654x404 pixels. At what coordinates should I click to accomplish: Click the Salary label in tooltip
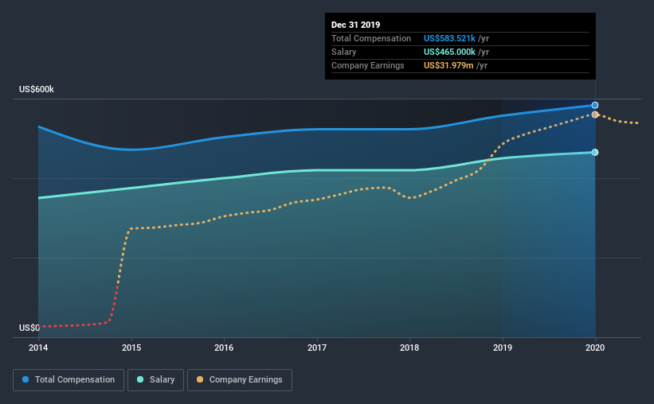pyautogui.click(x=343, y=52)
